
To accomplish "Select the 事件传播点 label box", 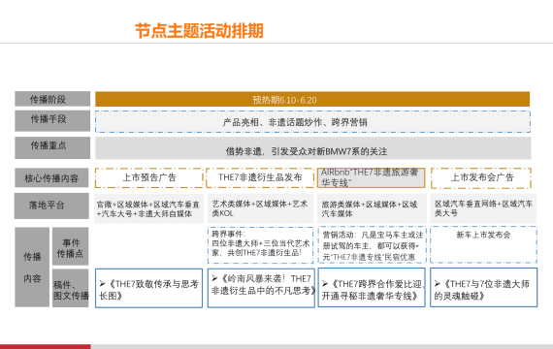I will point(71,246).
